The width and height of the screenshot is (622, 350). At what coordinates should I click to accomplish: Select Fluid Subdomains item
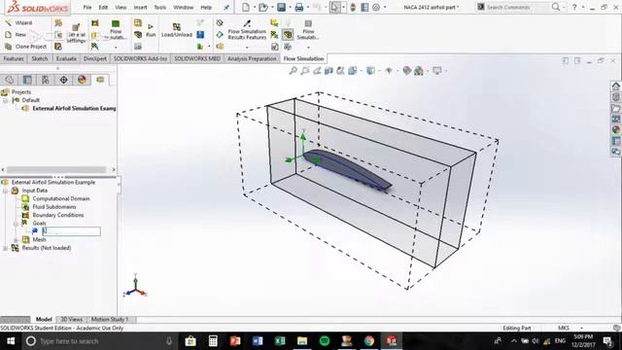tap(54, 207)
